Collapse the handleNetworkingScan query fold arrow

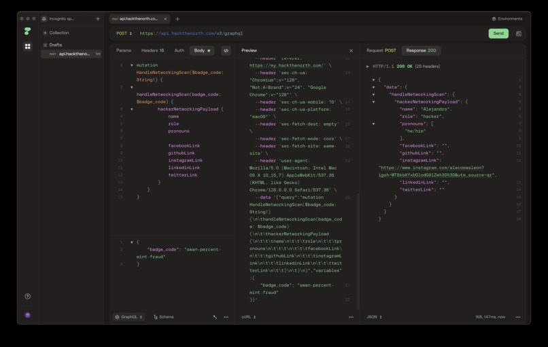pos(132,88)
